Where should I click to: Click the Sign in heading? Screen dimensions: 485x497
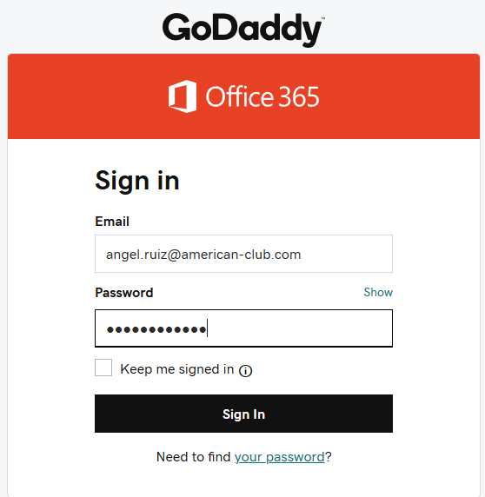137,181
